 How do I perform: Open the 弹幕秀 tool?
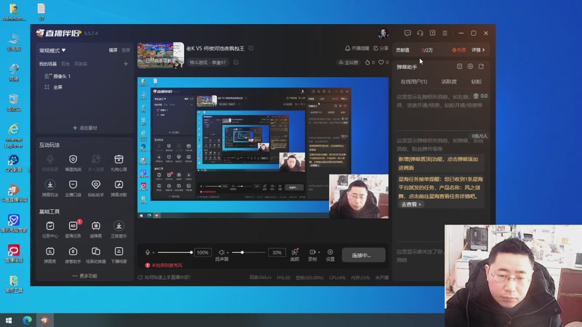pyautogui.click(x=49, y=255)
